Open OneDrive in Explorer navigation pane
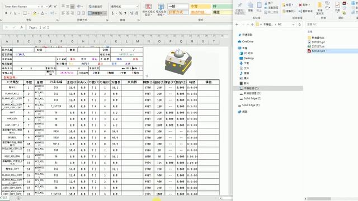 (x=246, y=41)
